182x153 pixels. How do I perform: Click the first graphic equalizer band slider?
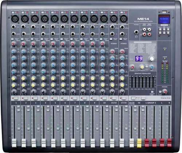(x=132, y=81)
